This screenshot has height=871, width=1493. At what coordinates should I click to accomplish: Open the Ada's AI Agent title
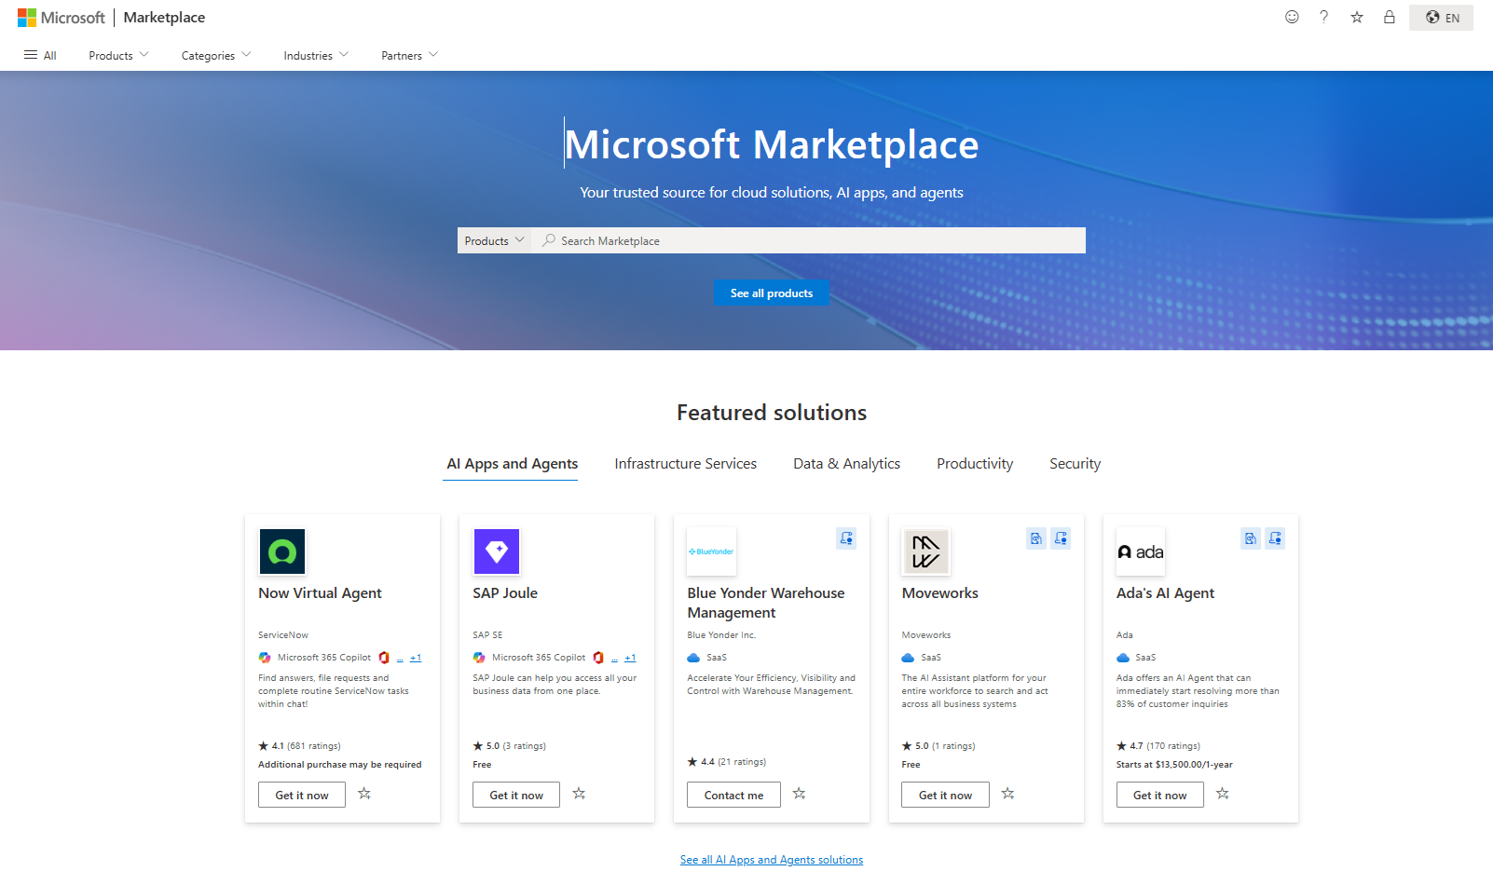[1165, 593]
